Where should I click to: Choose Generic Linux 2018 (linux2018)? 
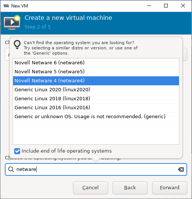(x=96, y=99)
